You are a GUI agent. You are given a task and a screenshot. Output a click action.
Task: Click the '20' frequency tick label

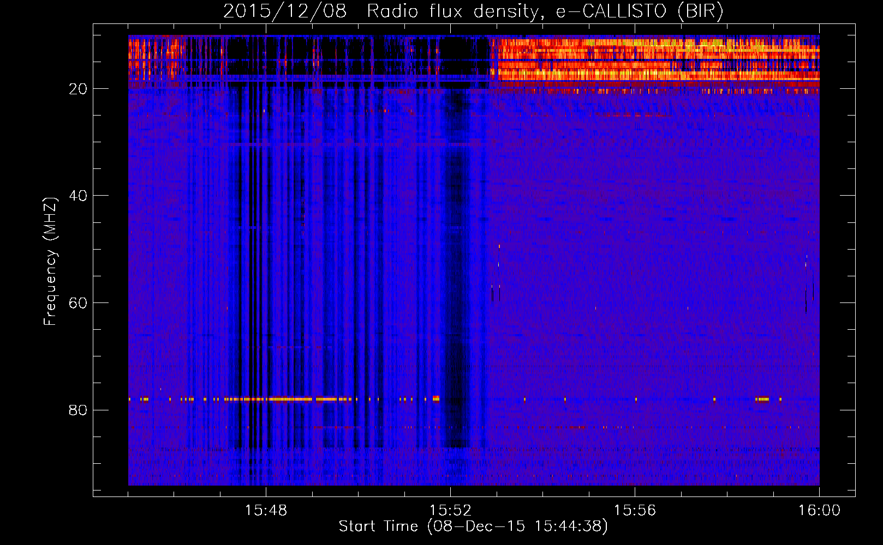click(x=78, y=89)
